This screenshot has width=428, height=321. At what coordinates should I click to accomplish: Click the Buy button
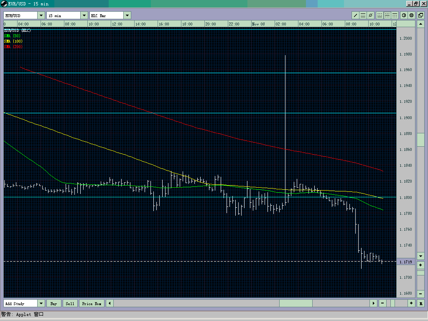pos(54,303)
